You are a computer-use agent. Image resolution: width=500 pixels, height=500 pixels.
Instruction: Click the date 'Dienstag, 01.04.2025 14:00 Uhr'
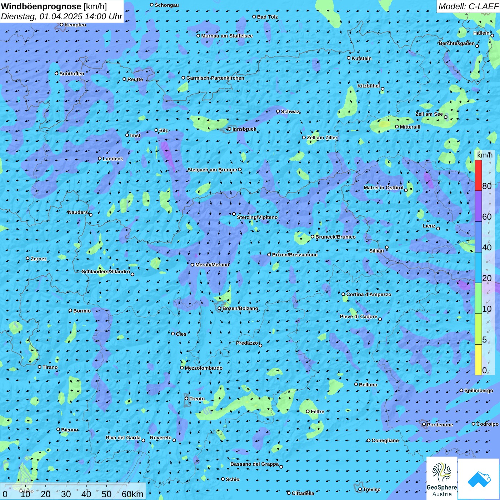coord(62,16)
